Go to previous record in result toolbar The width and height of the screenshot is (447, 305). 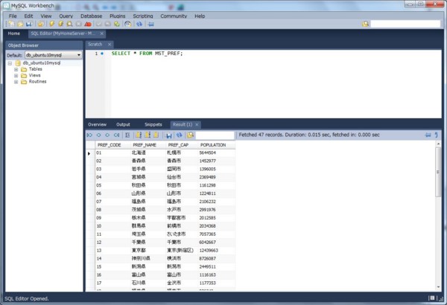click(98, 135)
